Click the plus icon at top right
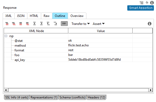This screenshot has width=156, height=102. point(147,3)
